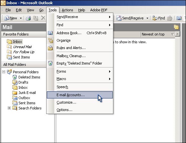The width and height of the screenshot is (186, 143).
Task: Click the Newest on top column header
Action: [158, 35]
